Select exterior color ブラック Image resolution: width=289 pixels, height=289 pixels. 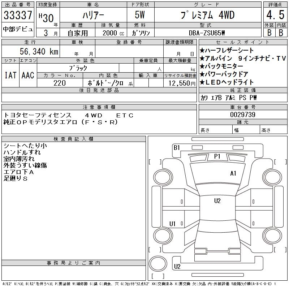[x=78, y=68]
